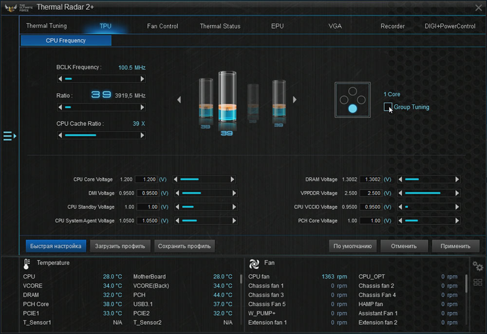Click the BCLK Frequency slider bar
The image size is (487, 334).
(101, 79)
